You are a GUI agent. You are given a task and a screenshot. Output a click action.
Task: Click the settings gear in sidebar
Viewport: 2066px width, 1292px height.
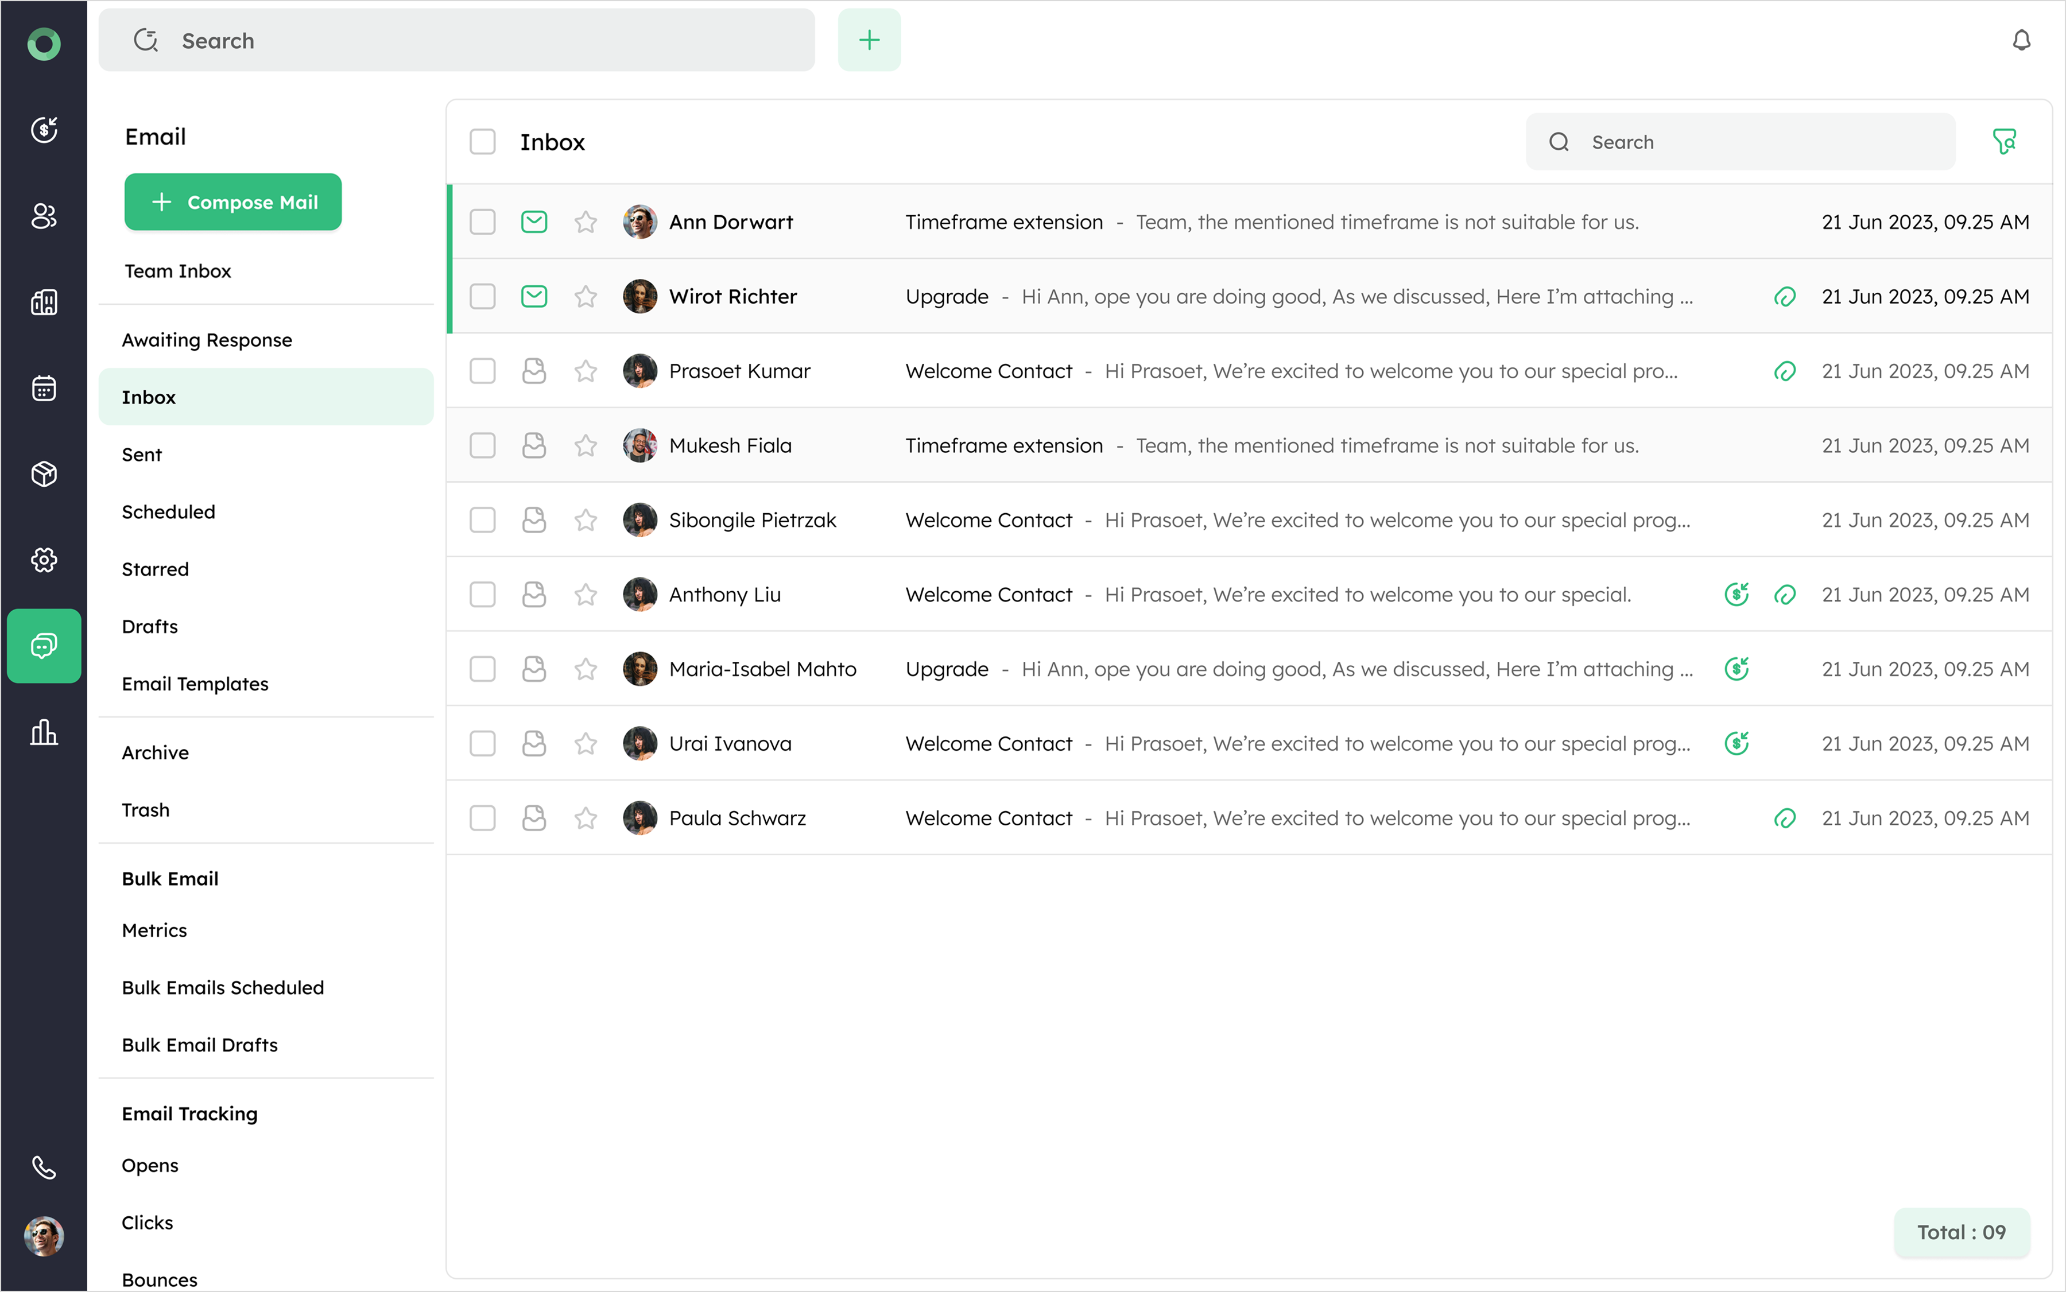(x=44, y=560)
